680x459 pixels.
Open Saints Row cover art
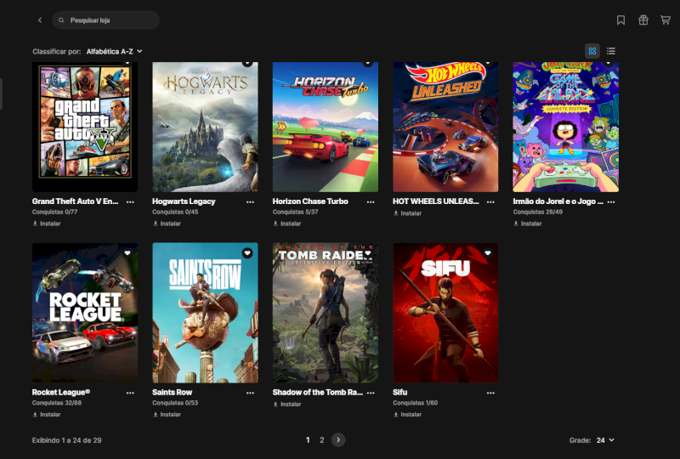(205, 313)
